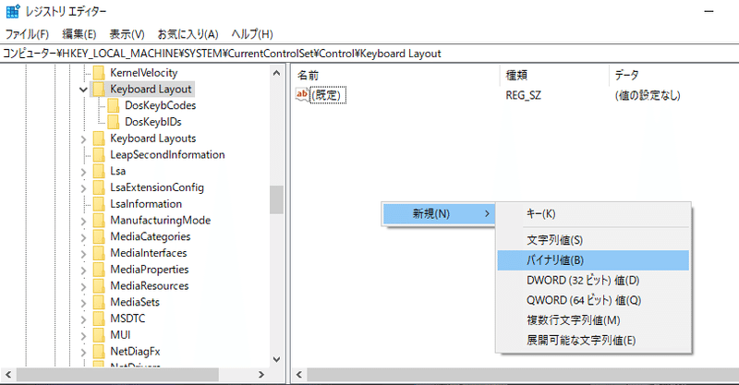This screenshot has height=385, width=739.
Task: Open the ヘルプ(H) menu
Action: pos(252,34)
